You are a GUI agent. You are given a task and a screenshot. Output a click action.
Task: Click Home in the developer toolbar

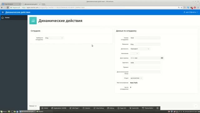click(45, 108)
